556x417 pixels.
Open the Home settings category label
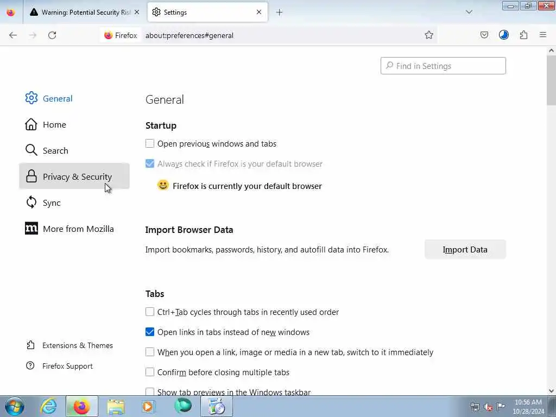54,124
